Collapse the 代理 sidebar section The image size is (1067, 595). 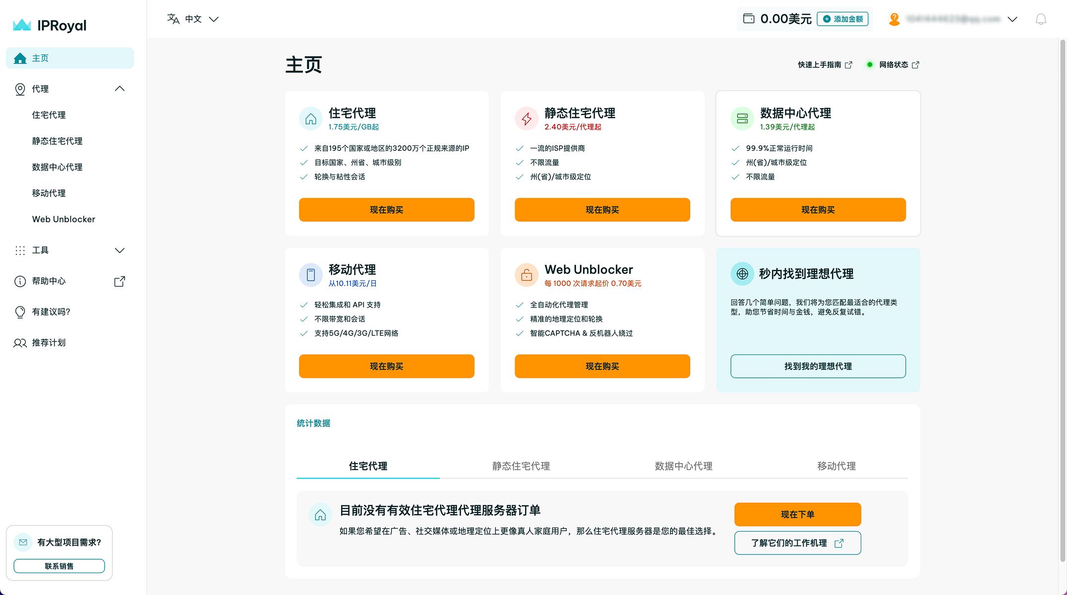pos(119,89)
